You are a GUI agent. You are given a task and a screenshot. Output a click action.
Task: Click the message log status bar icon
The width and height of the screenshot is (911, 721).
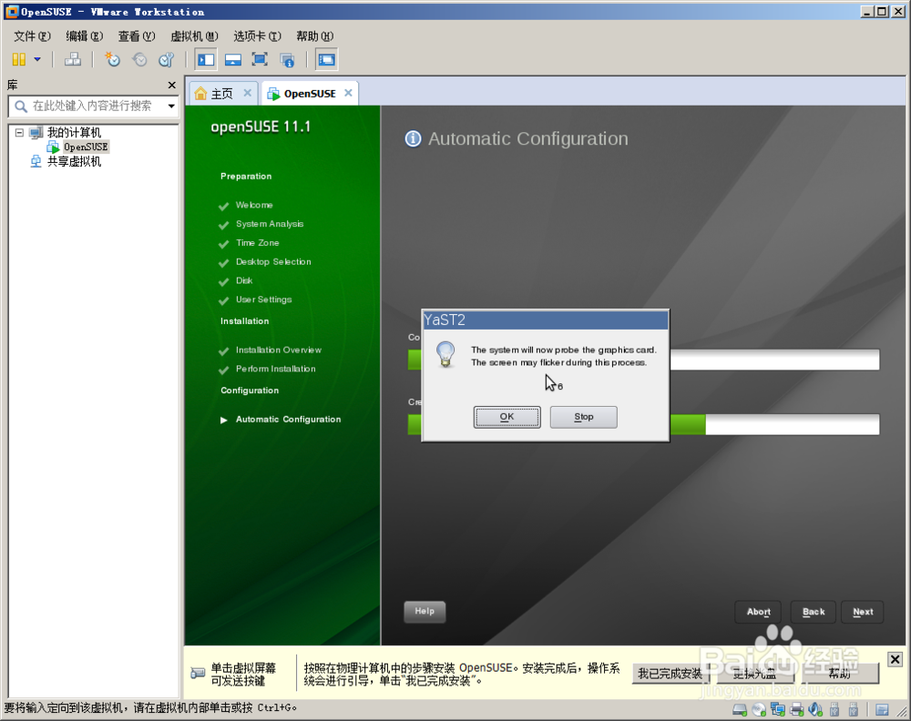(882, 709)
